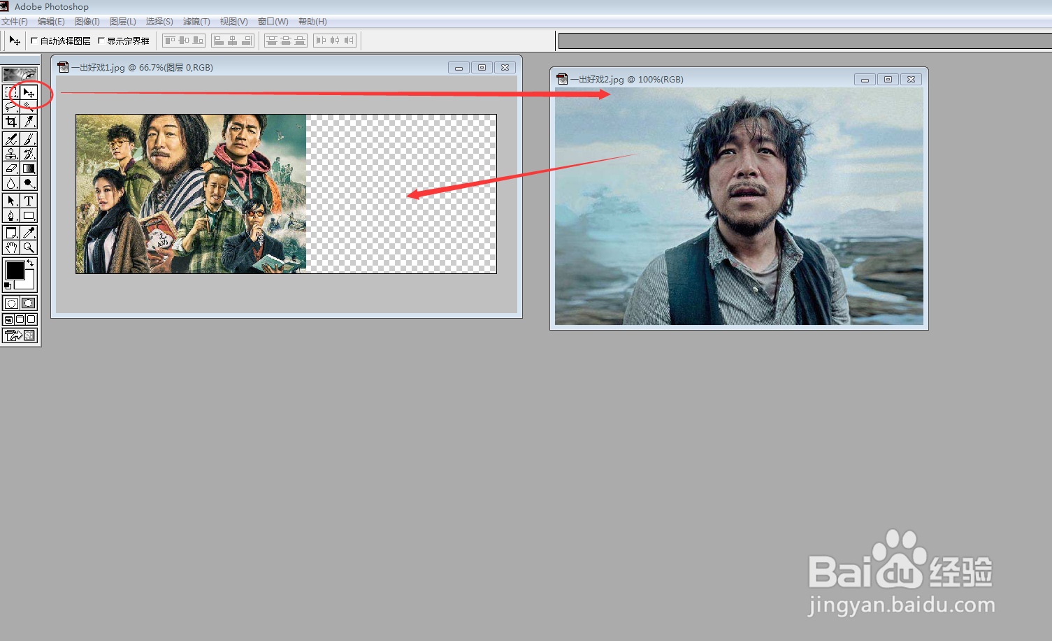Click the Move tool icon in the options bar
This screenshot has height=641, width=1052.
(14, 41)
